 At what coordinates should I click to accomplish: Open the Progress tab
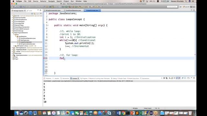point(84,78)
